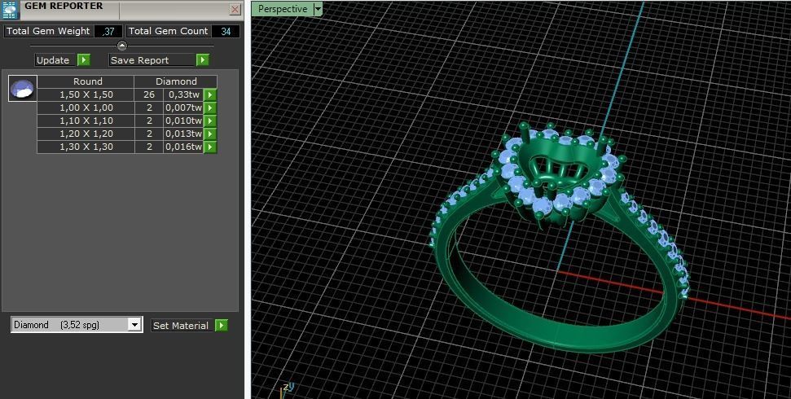The width and height of the screenshot is (791, 399).
Task: Click green arrow next to Set Material
Action: (x=221, y=326)
